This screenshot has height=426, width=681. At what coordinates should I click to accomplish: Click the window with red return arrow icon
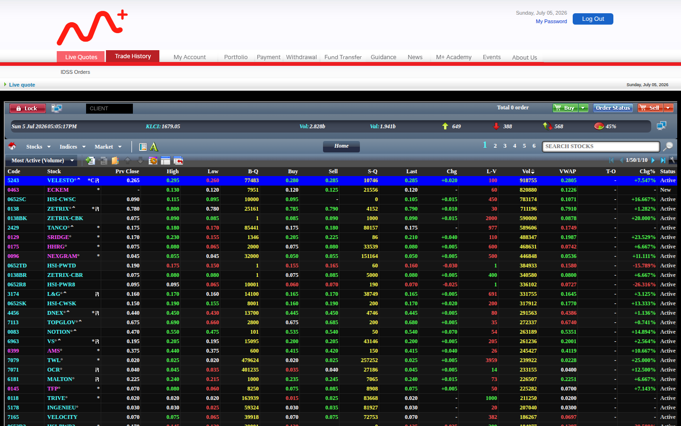coord(178,160)
